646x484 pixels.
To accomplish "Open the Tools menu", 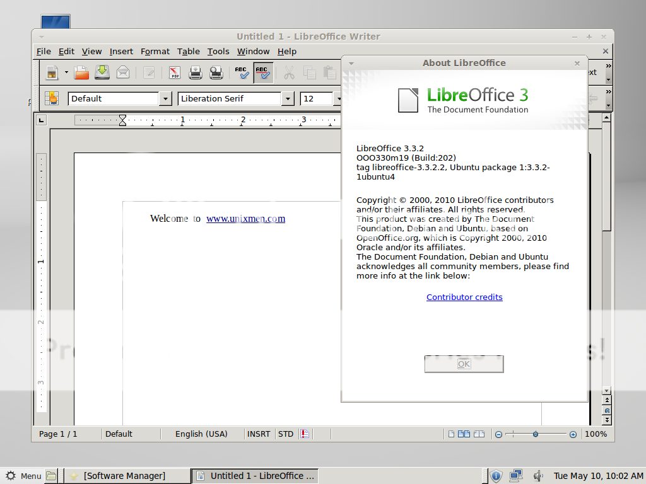I will coord(218,52).
